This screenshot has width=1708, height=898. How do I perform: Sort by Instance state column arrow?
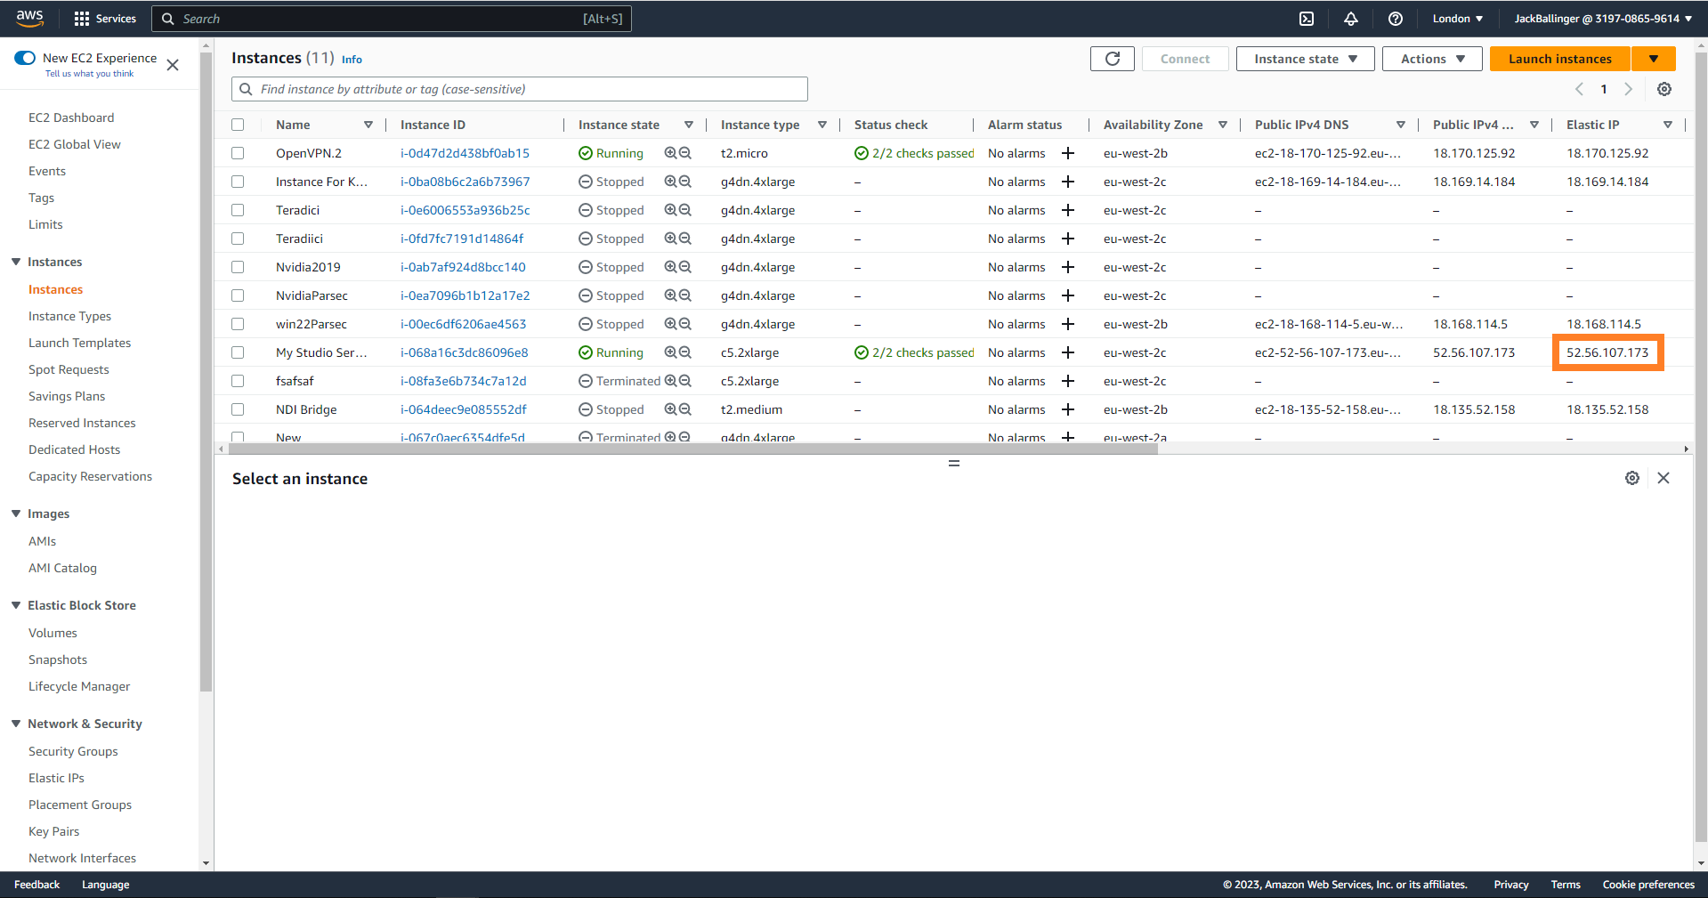[689, 125]
